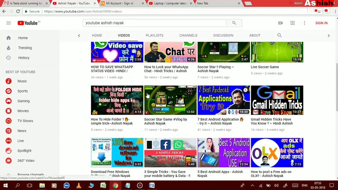Click the Movies category icon
Viewport: 338px width, 190px height.
pos(8,111)
